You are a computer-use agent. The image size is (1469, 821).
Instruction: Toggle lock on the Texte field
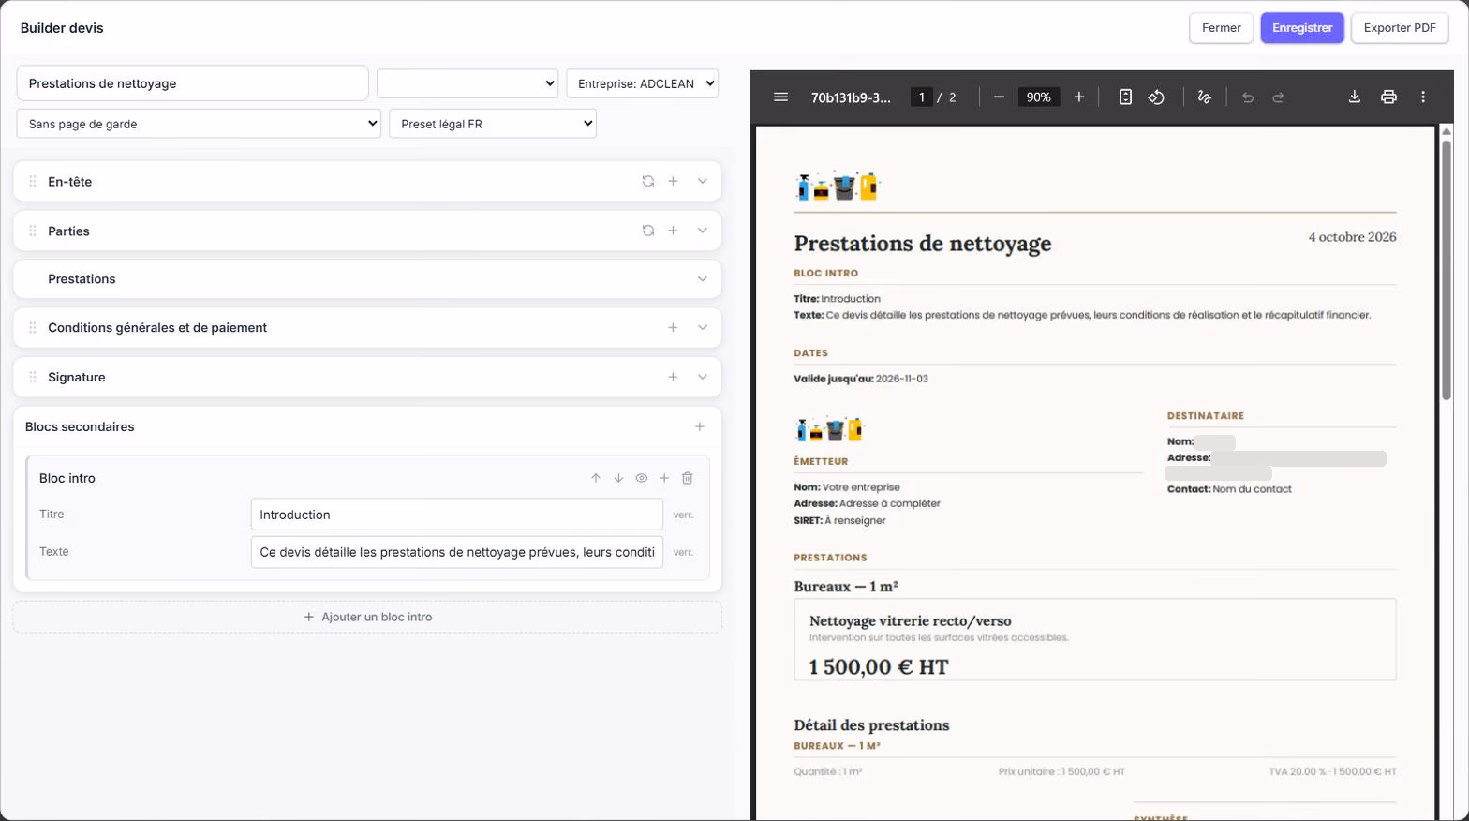pos(683,552)
